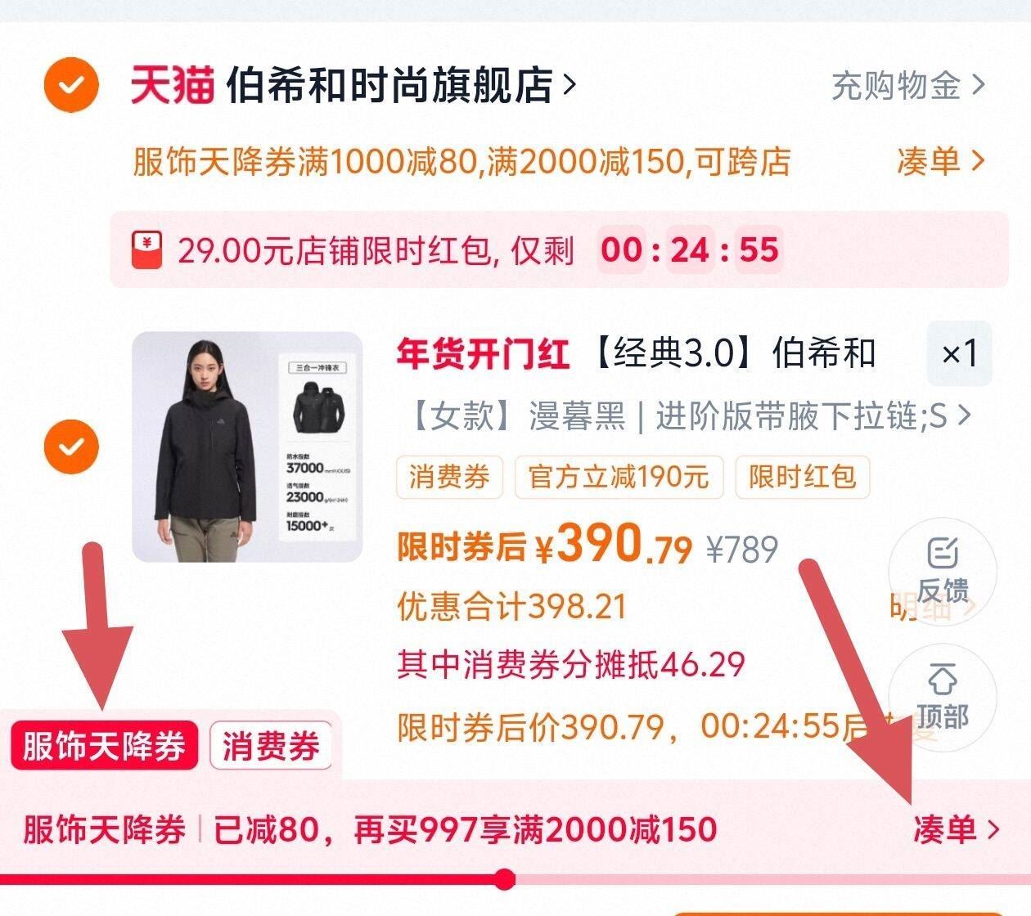
Task: Select the 服饰天降券 tab
Action: [x=104, y=746]
